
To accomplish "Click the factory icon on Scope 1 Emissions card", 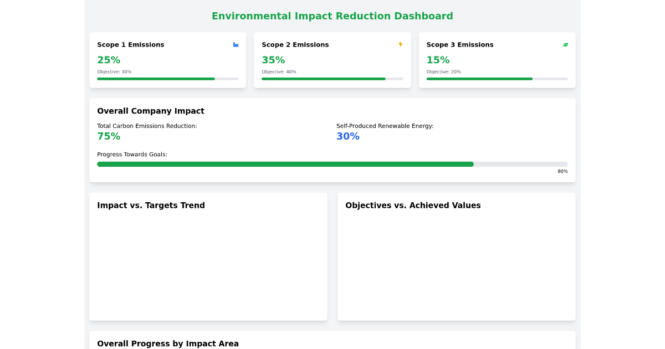I will point(235,45).
